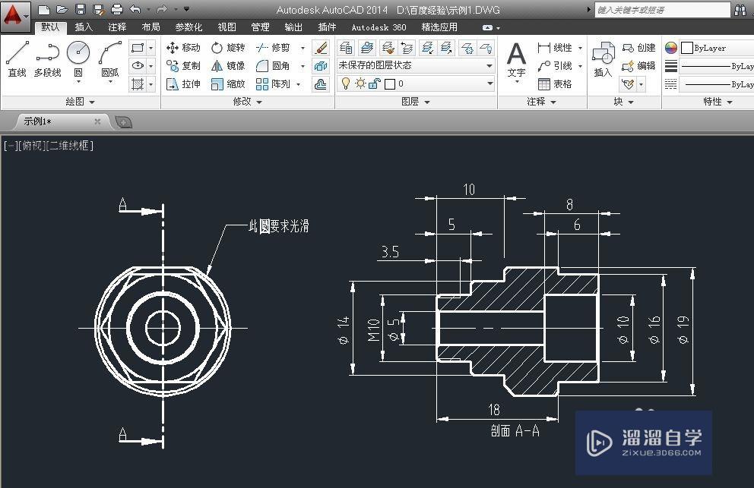Switch to the 参数化 ribbon tab
Viewport: 754px width, 488px height.
188,27
